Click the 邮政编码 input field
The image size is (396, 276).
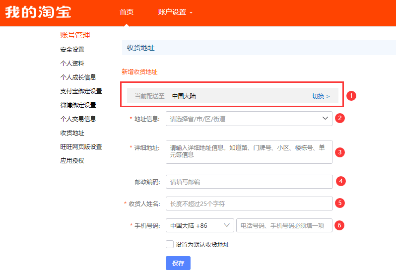coord(249,182)
